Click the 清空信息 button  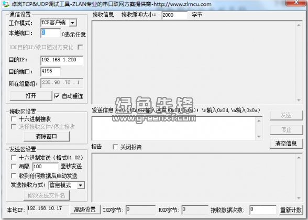pyautogui.click(x=286, y=144)
